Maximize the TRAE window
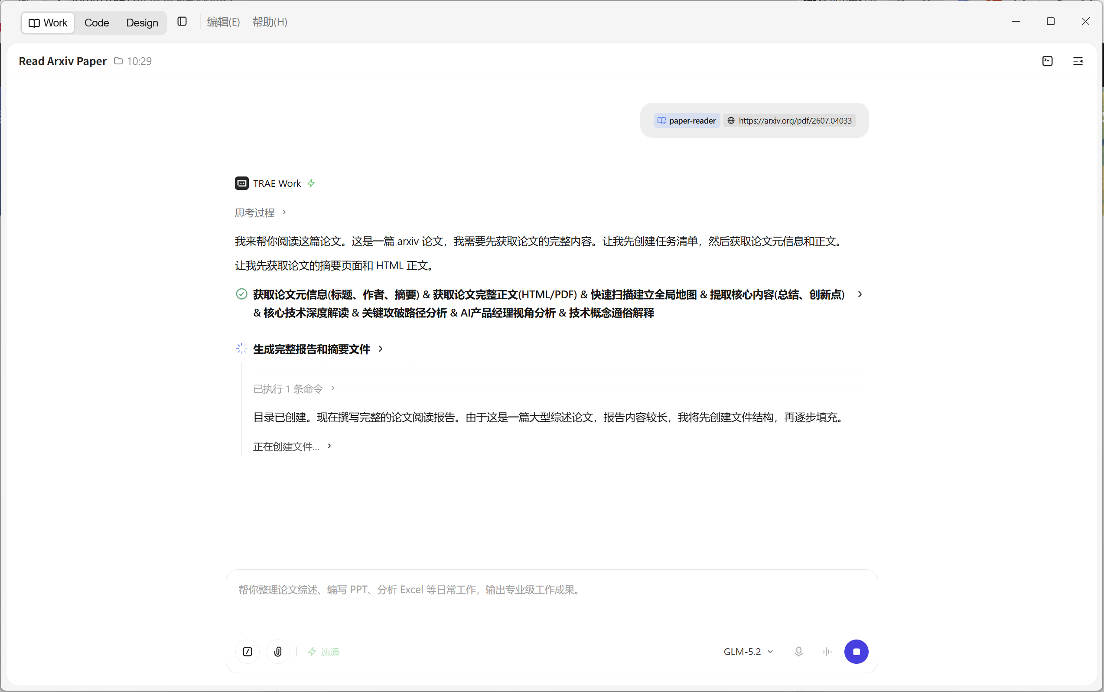Screen dimensions: 1104x692 1051,21
